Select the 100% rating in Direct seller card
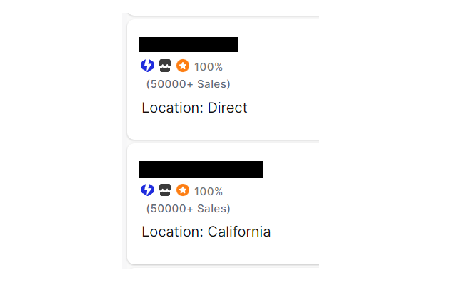Image resolution: width=457 pixels, height=285 pixels. coord(209,67)
